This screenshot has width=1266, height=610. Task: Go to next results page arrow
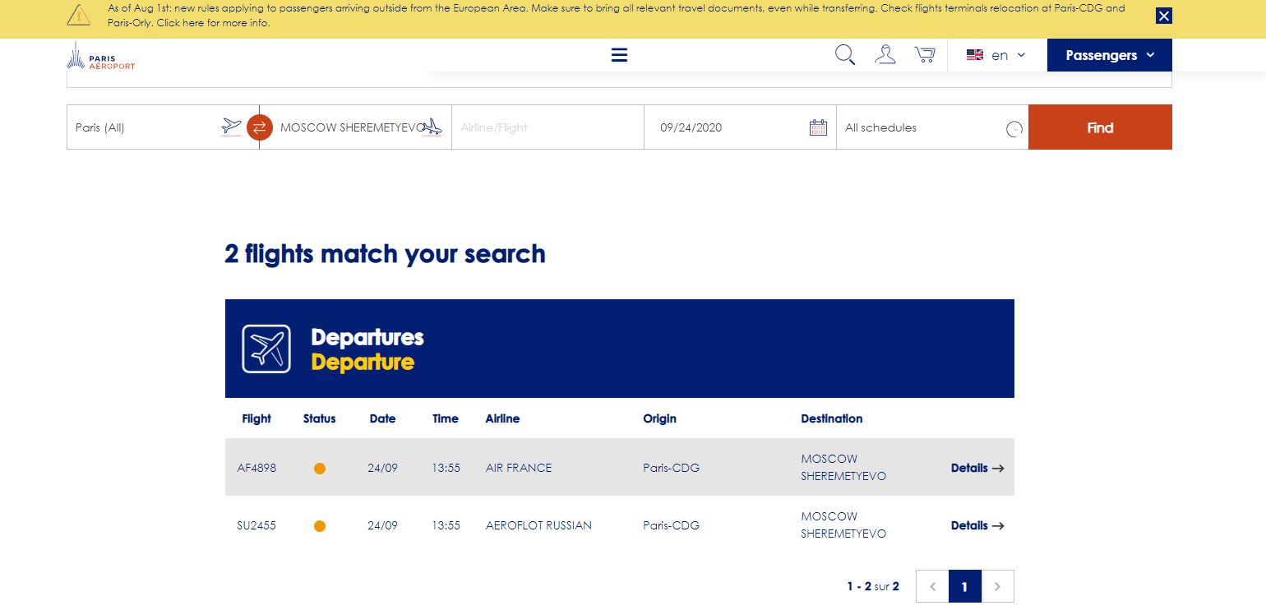tap(997, 586)
